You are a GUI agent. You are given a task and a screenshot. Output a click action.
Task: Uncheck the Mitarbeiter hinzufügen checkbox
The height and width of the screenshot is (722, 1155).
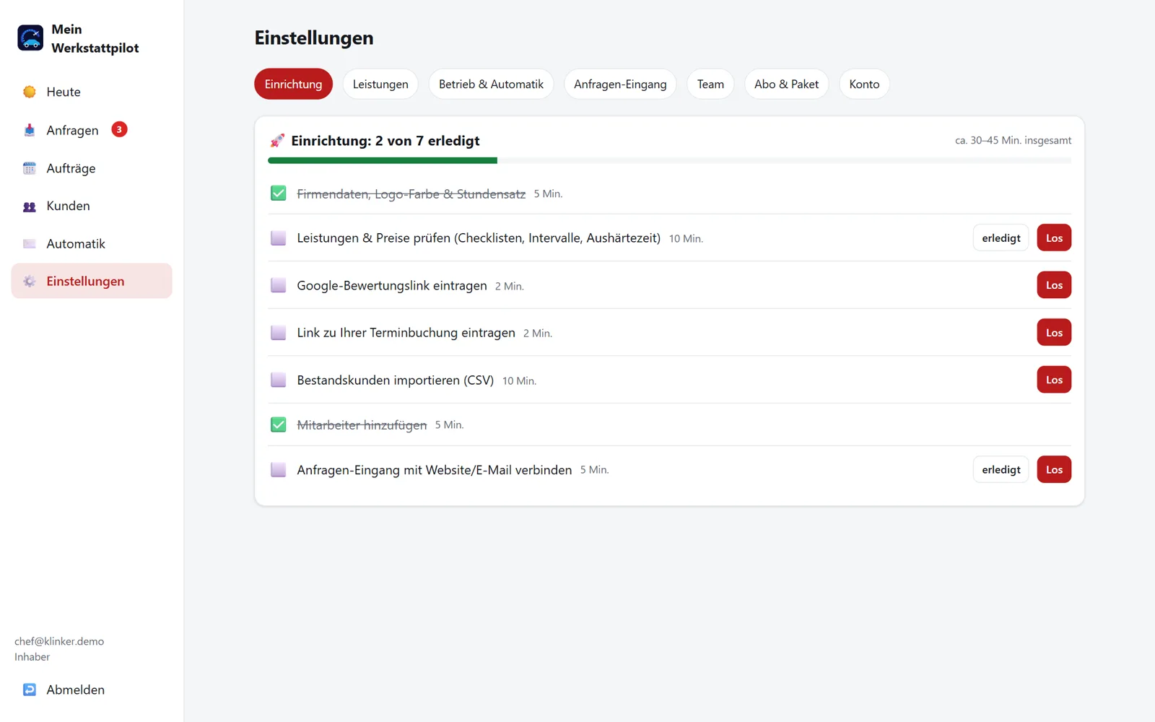pos(278,425)
